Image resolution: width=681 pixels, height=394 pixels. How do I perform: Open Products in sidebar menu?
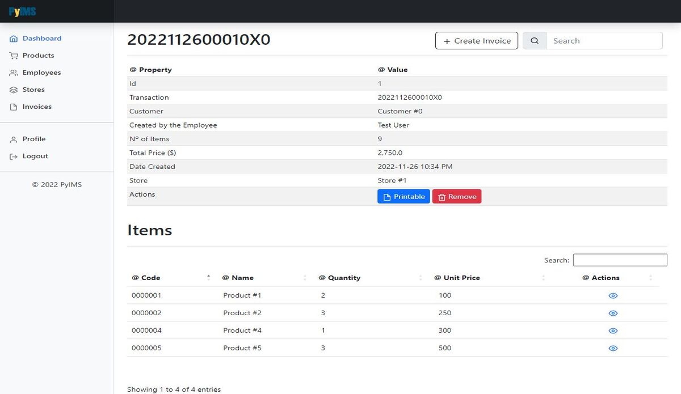(x=38, y=56)
